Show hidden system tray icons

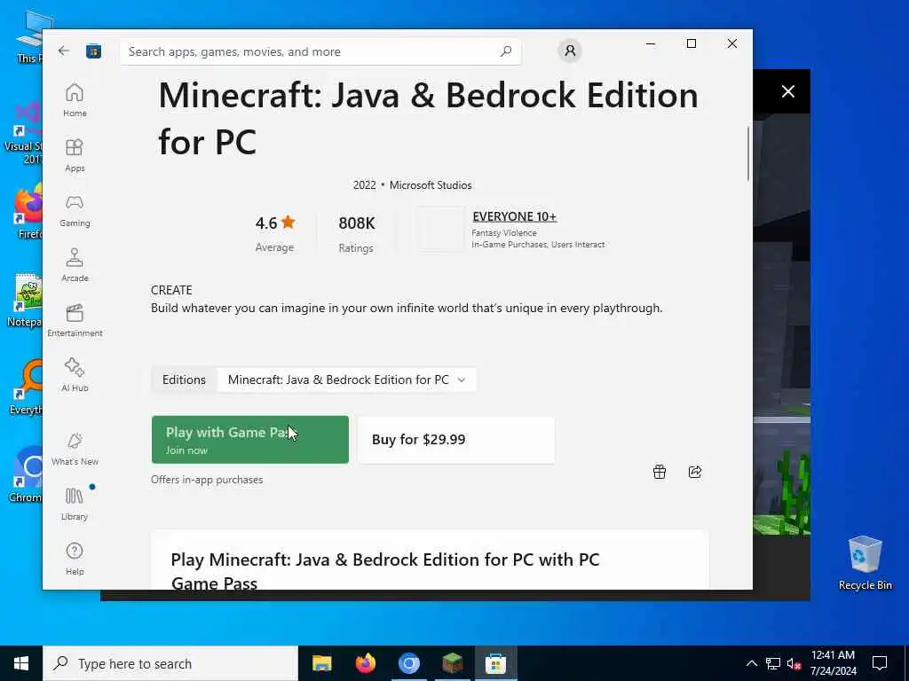point(751,663)
